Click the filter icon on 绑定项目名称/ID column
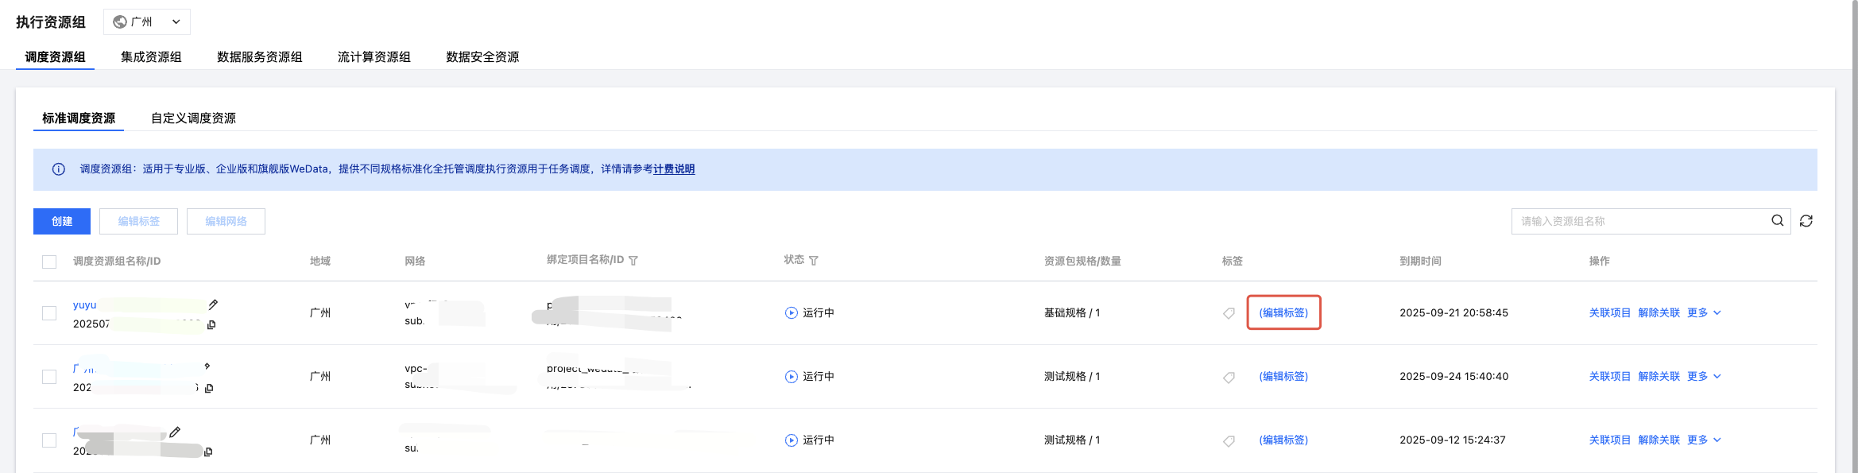1858x473 pixels. 633,261
